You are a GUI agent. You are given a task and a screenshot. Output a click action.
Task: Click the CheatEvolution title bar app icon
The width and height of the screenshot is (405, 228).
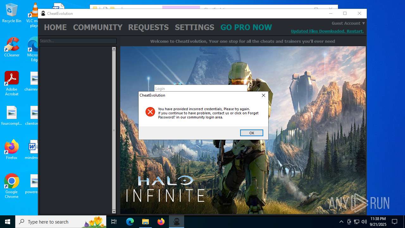pos(43,13)
